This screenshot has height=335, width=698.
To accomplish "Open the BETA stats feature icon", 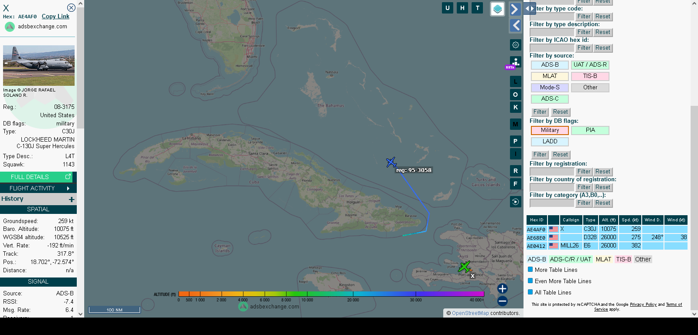I will tap(515, 62).
